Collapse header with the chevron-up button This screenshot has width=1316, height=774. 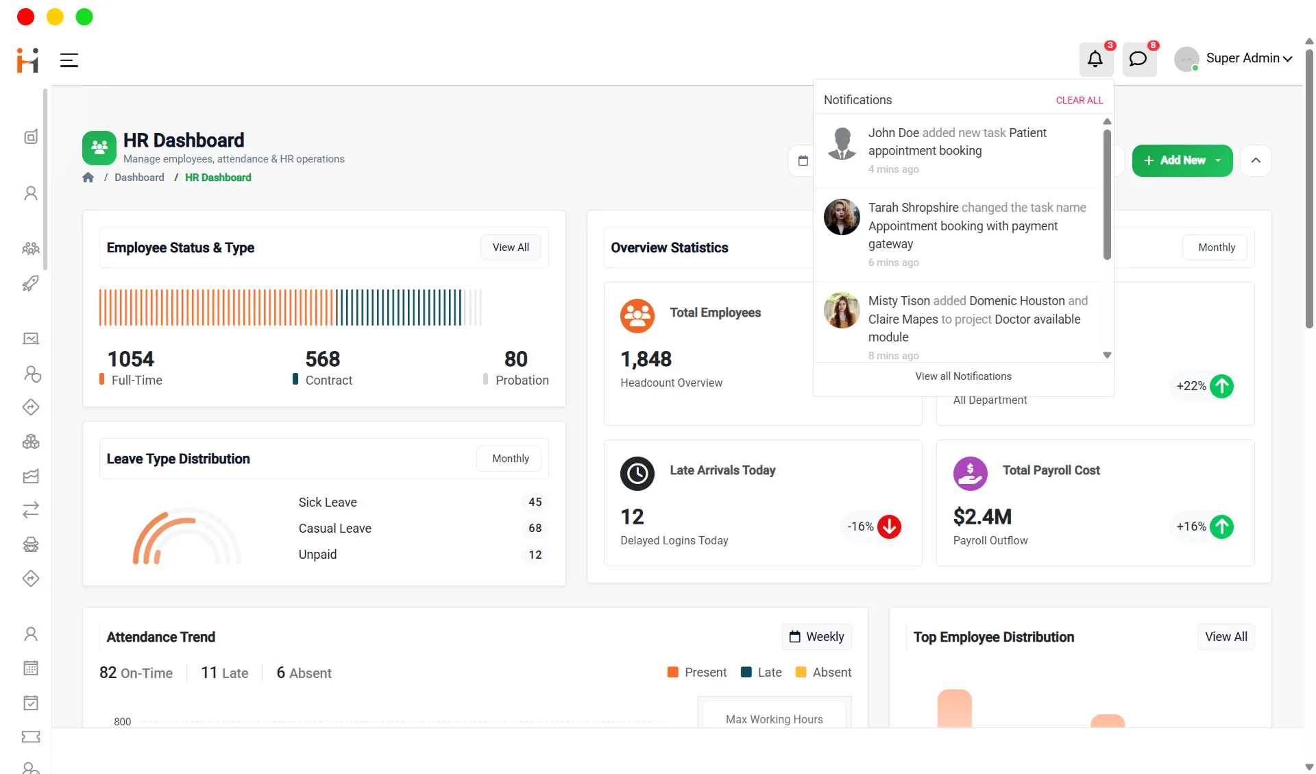click(1256, 160)
